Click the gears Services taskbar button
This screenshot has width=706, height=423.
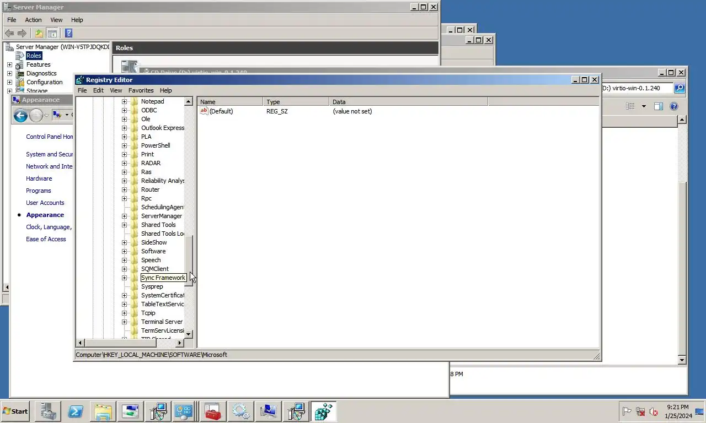[x=241, y=411]
